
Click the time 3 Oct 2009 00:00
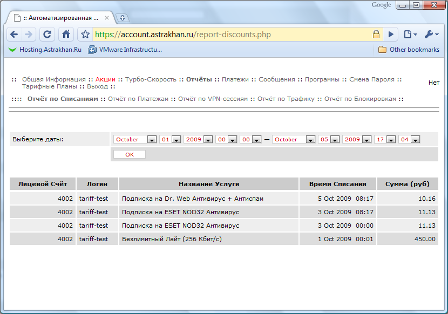coord(345,226)
